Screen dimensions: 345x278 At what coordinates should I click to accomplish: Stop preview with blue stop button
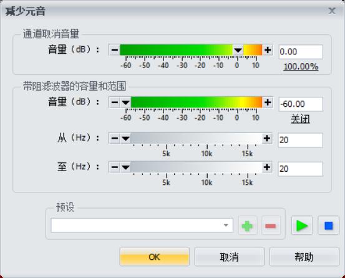tap(329, 226)
